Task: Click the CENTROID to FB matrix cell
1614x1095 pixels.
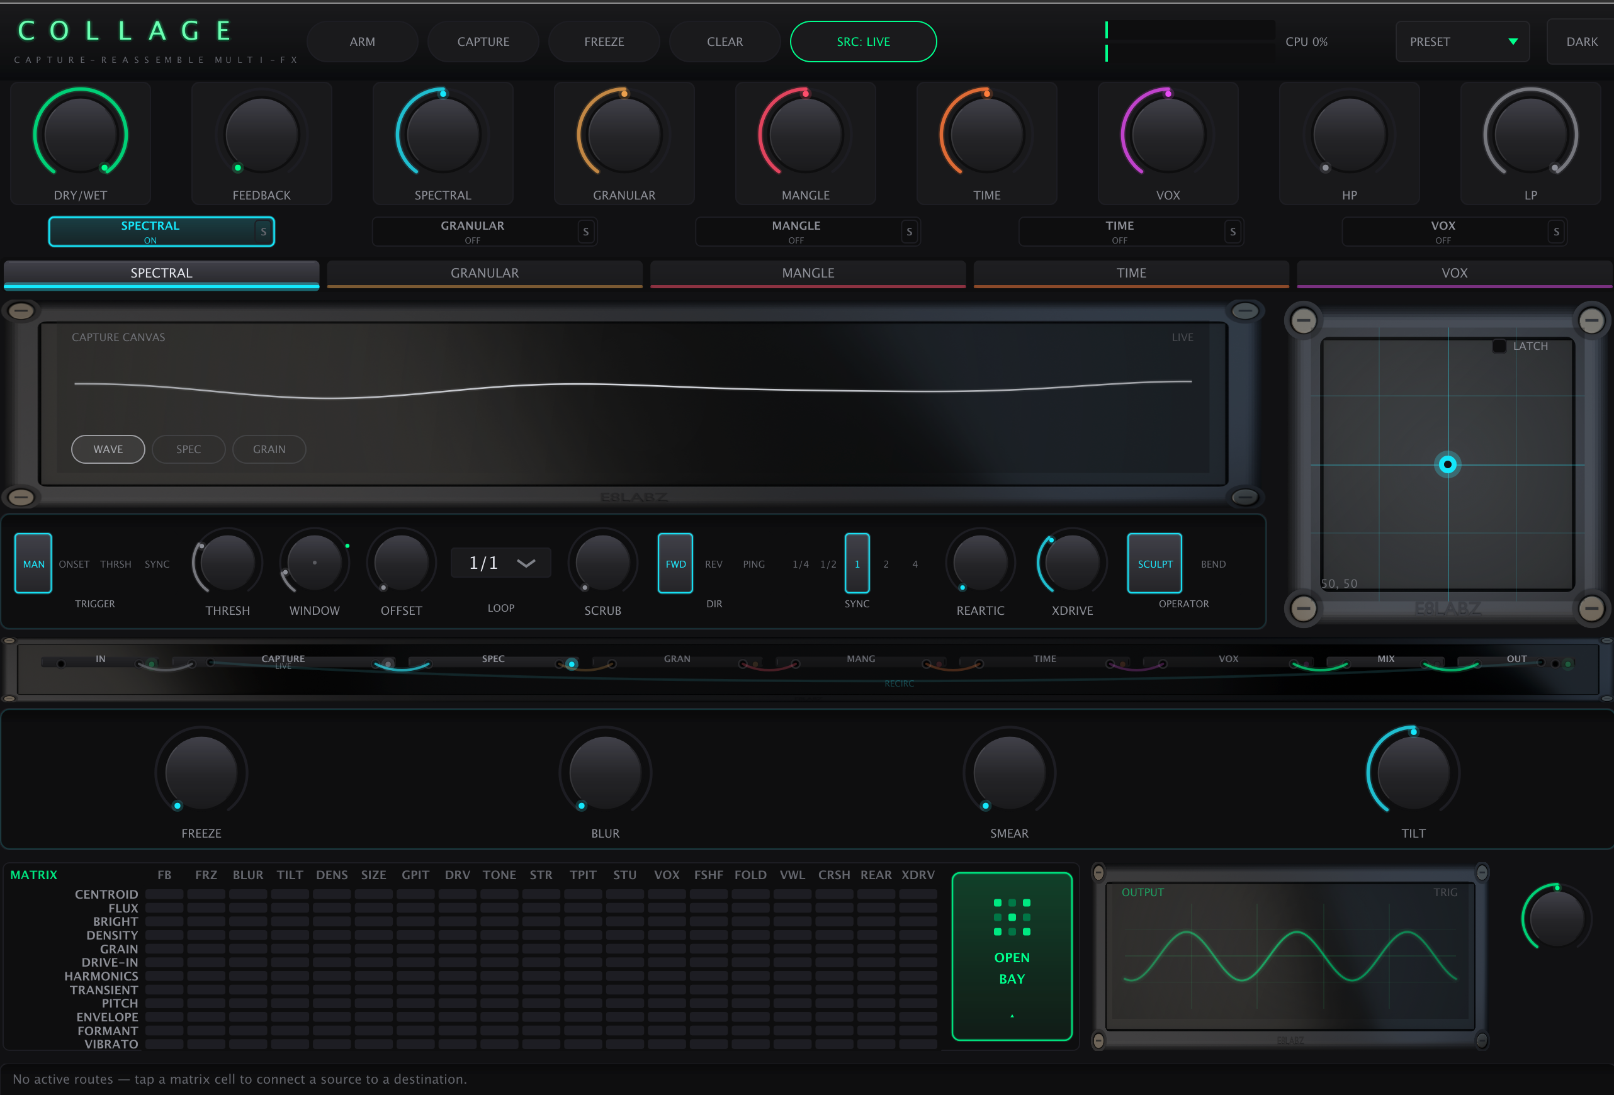Action: tap(164, 894)
